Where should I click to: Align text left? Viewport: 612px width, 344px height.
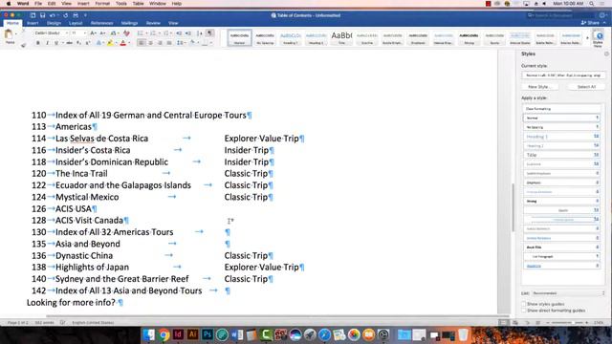(x=142, y=43)
